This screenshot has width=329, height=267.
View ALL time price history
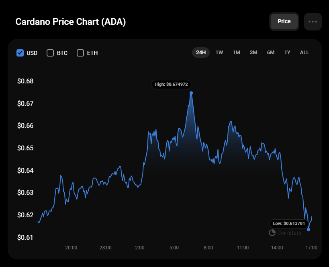(x=304, y=53)
